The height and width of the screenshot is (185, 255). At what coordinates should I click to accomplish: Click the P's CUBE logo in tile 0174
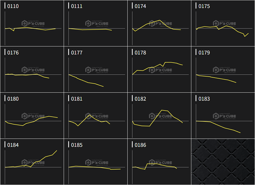coord(161,24)
